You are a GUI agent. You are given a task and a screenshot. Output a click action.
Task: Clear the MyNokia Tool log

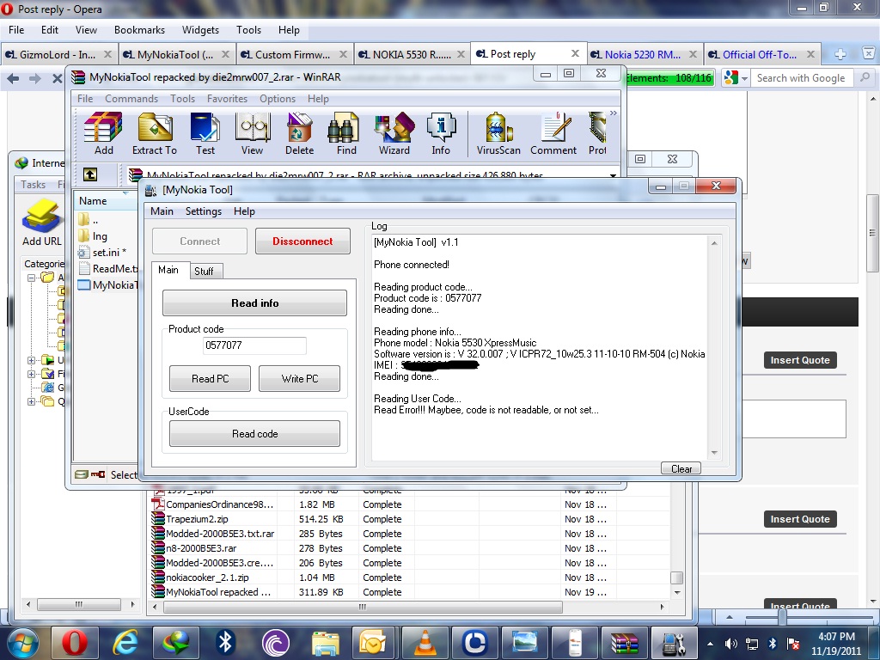click(x=681, y=468)
